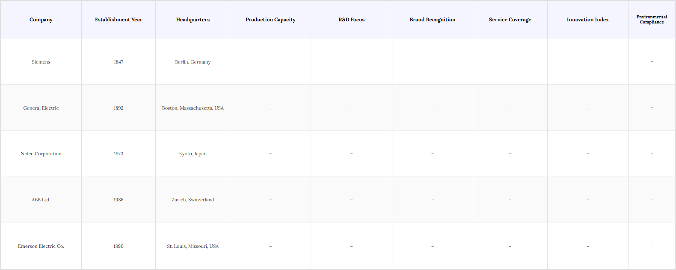
Task: Select the R&D Focus column header
Action: click(351, 20)
